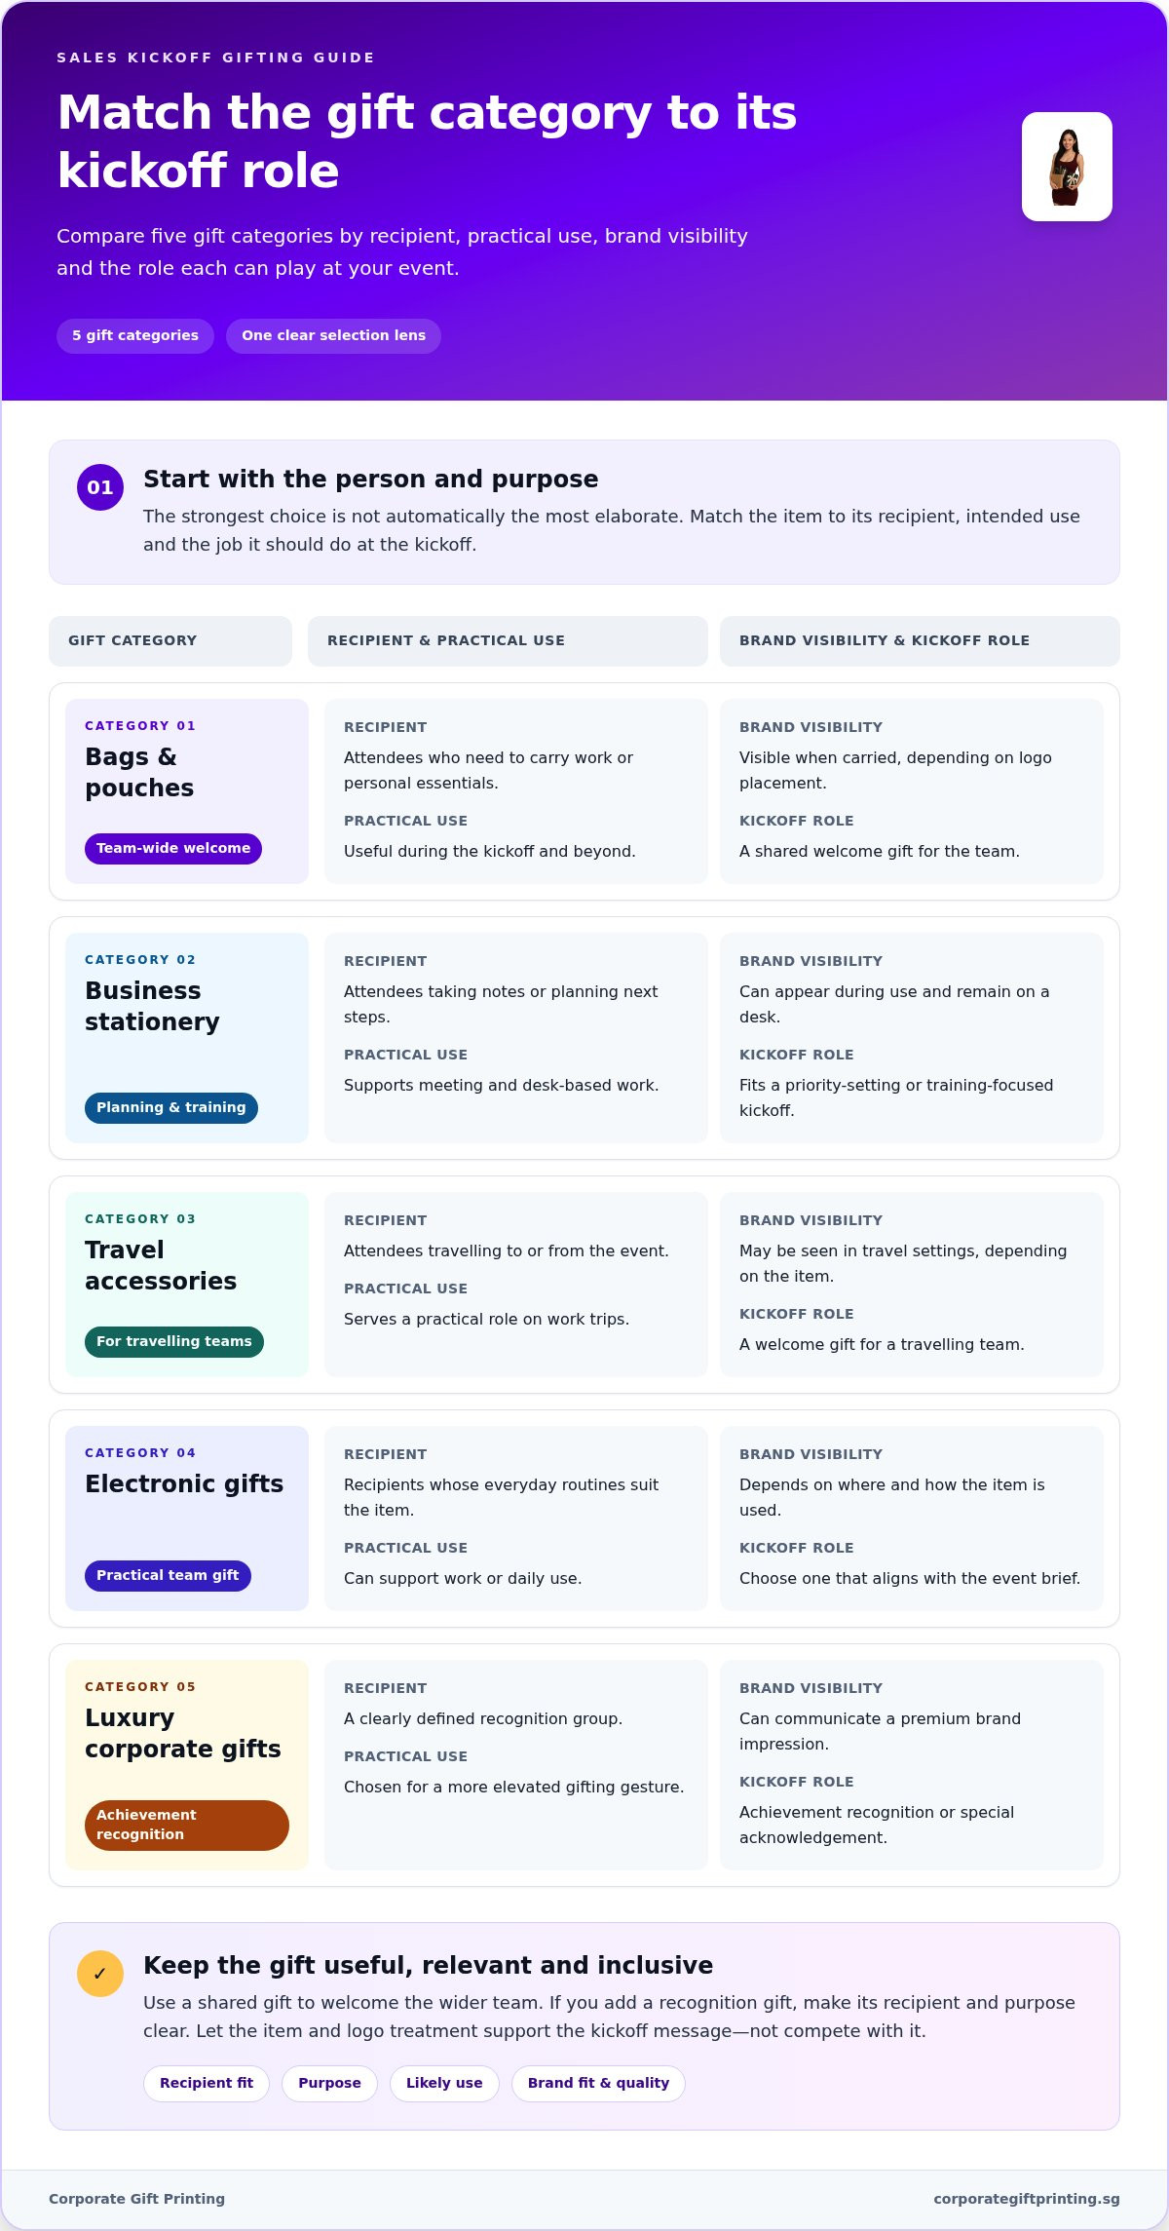
Task: Click 'Brand Visibility & Kickoff Role' column header
Action: [920, 640]
